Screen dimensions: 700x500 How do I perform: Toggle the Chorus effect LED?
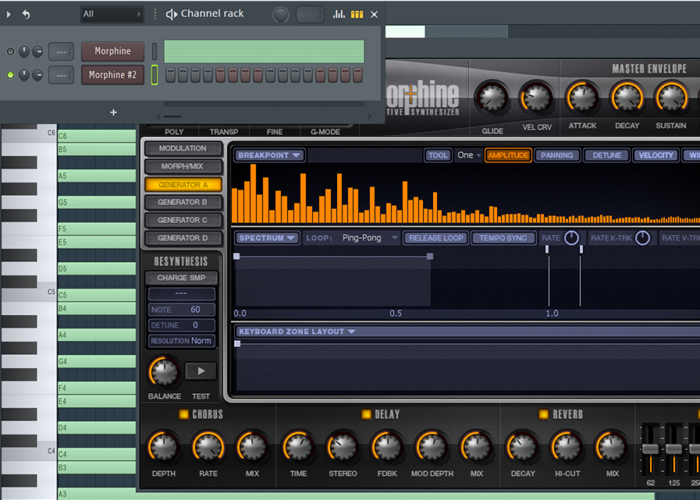pos(183,414)
